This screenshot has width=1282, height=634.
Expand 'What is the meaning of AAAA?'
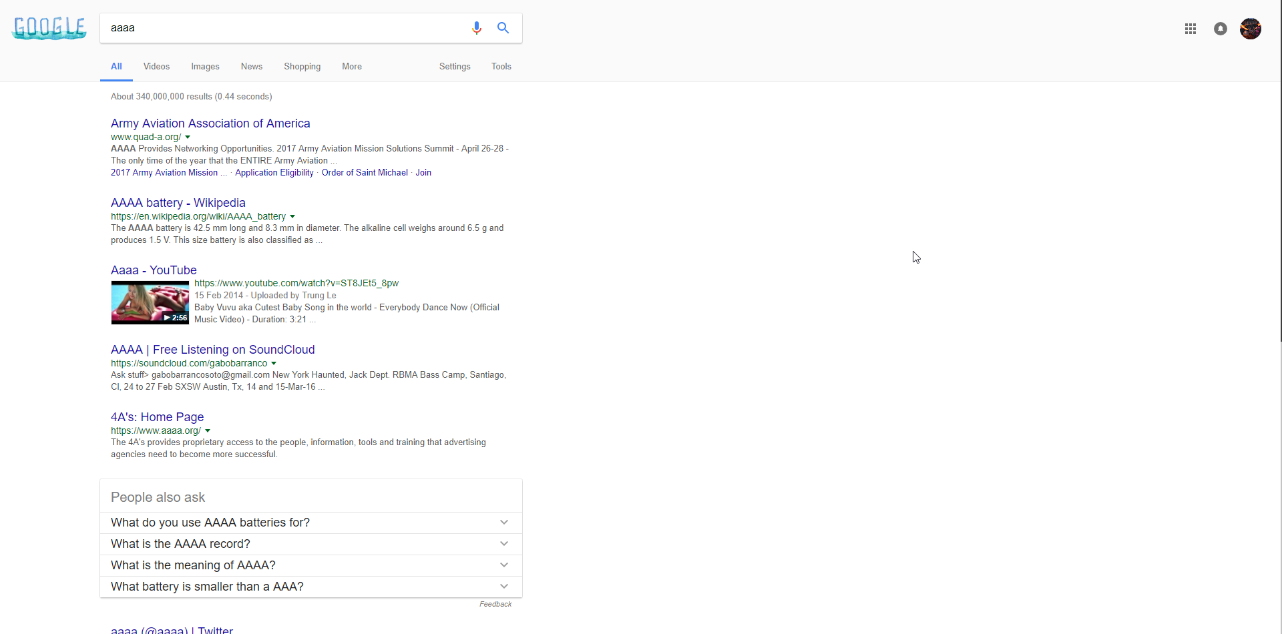click(x=311, y=565)
